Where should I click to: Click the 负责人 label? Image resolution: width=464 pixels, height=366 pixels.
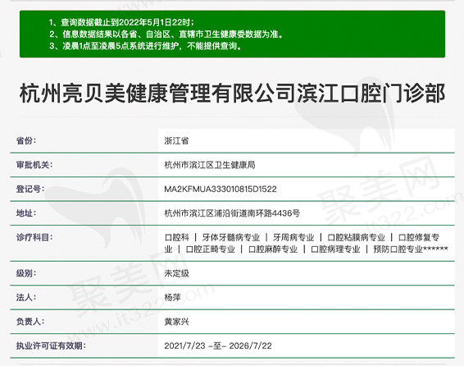point(30,322)
